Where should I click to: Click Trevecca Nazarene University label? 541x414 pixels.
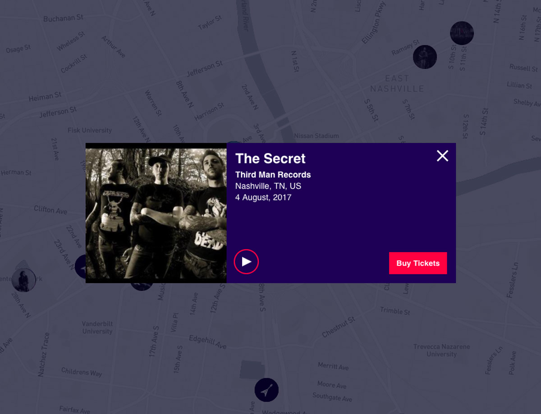[x=442, y=350]
